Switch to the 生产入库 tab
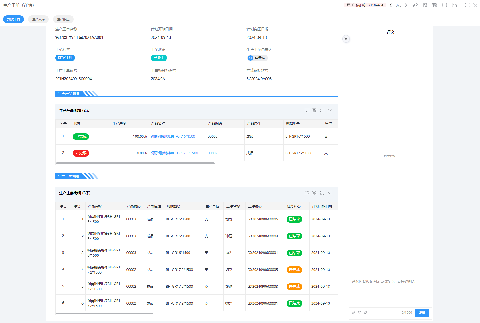Screen dimensions: 480x323 38,19
